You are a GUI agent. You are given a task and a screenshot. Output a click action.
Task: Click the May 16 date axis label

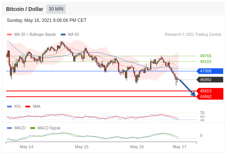click(x=137, y=147)
